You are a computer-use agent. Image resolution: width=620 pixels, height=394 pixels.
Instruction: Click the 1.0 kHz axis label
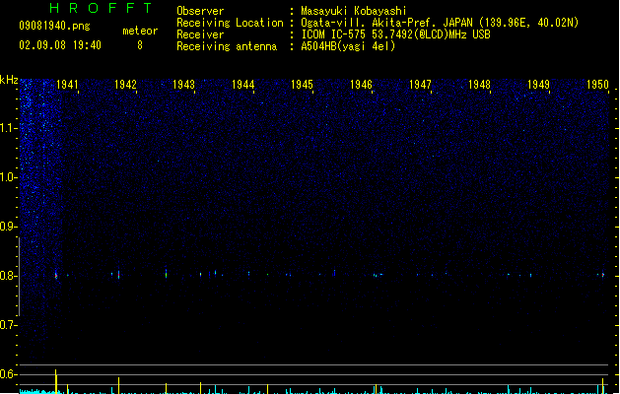(x=8, y=177)
